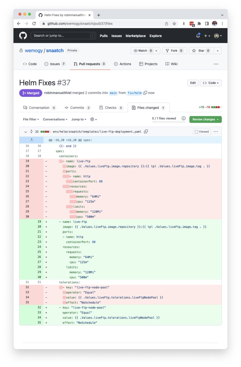Click the Review changes button
The height and width of the screenshot is (367, 241).
pos(206,119)
